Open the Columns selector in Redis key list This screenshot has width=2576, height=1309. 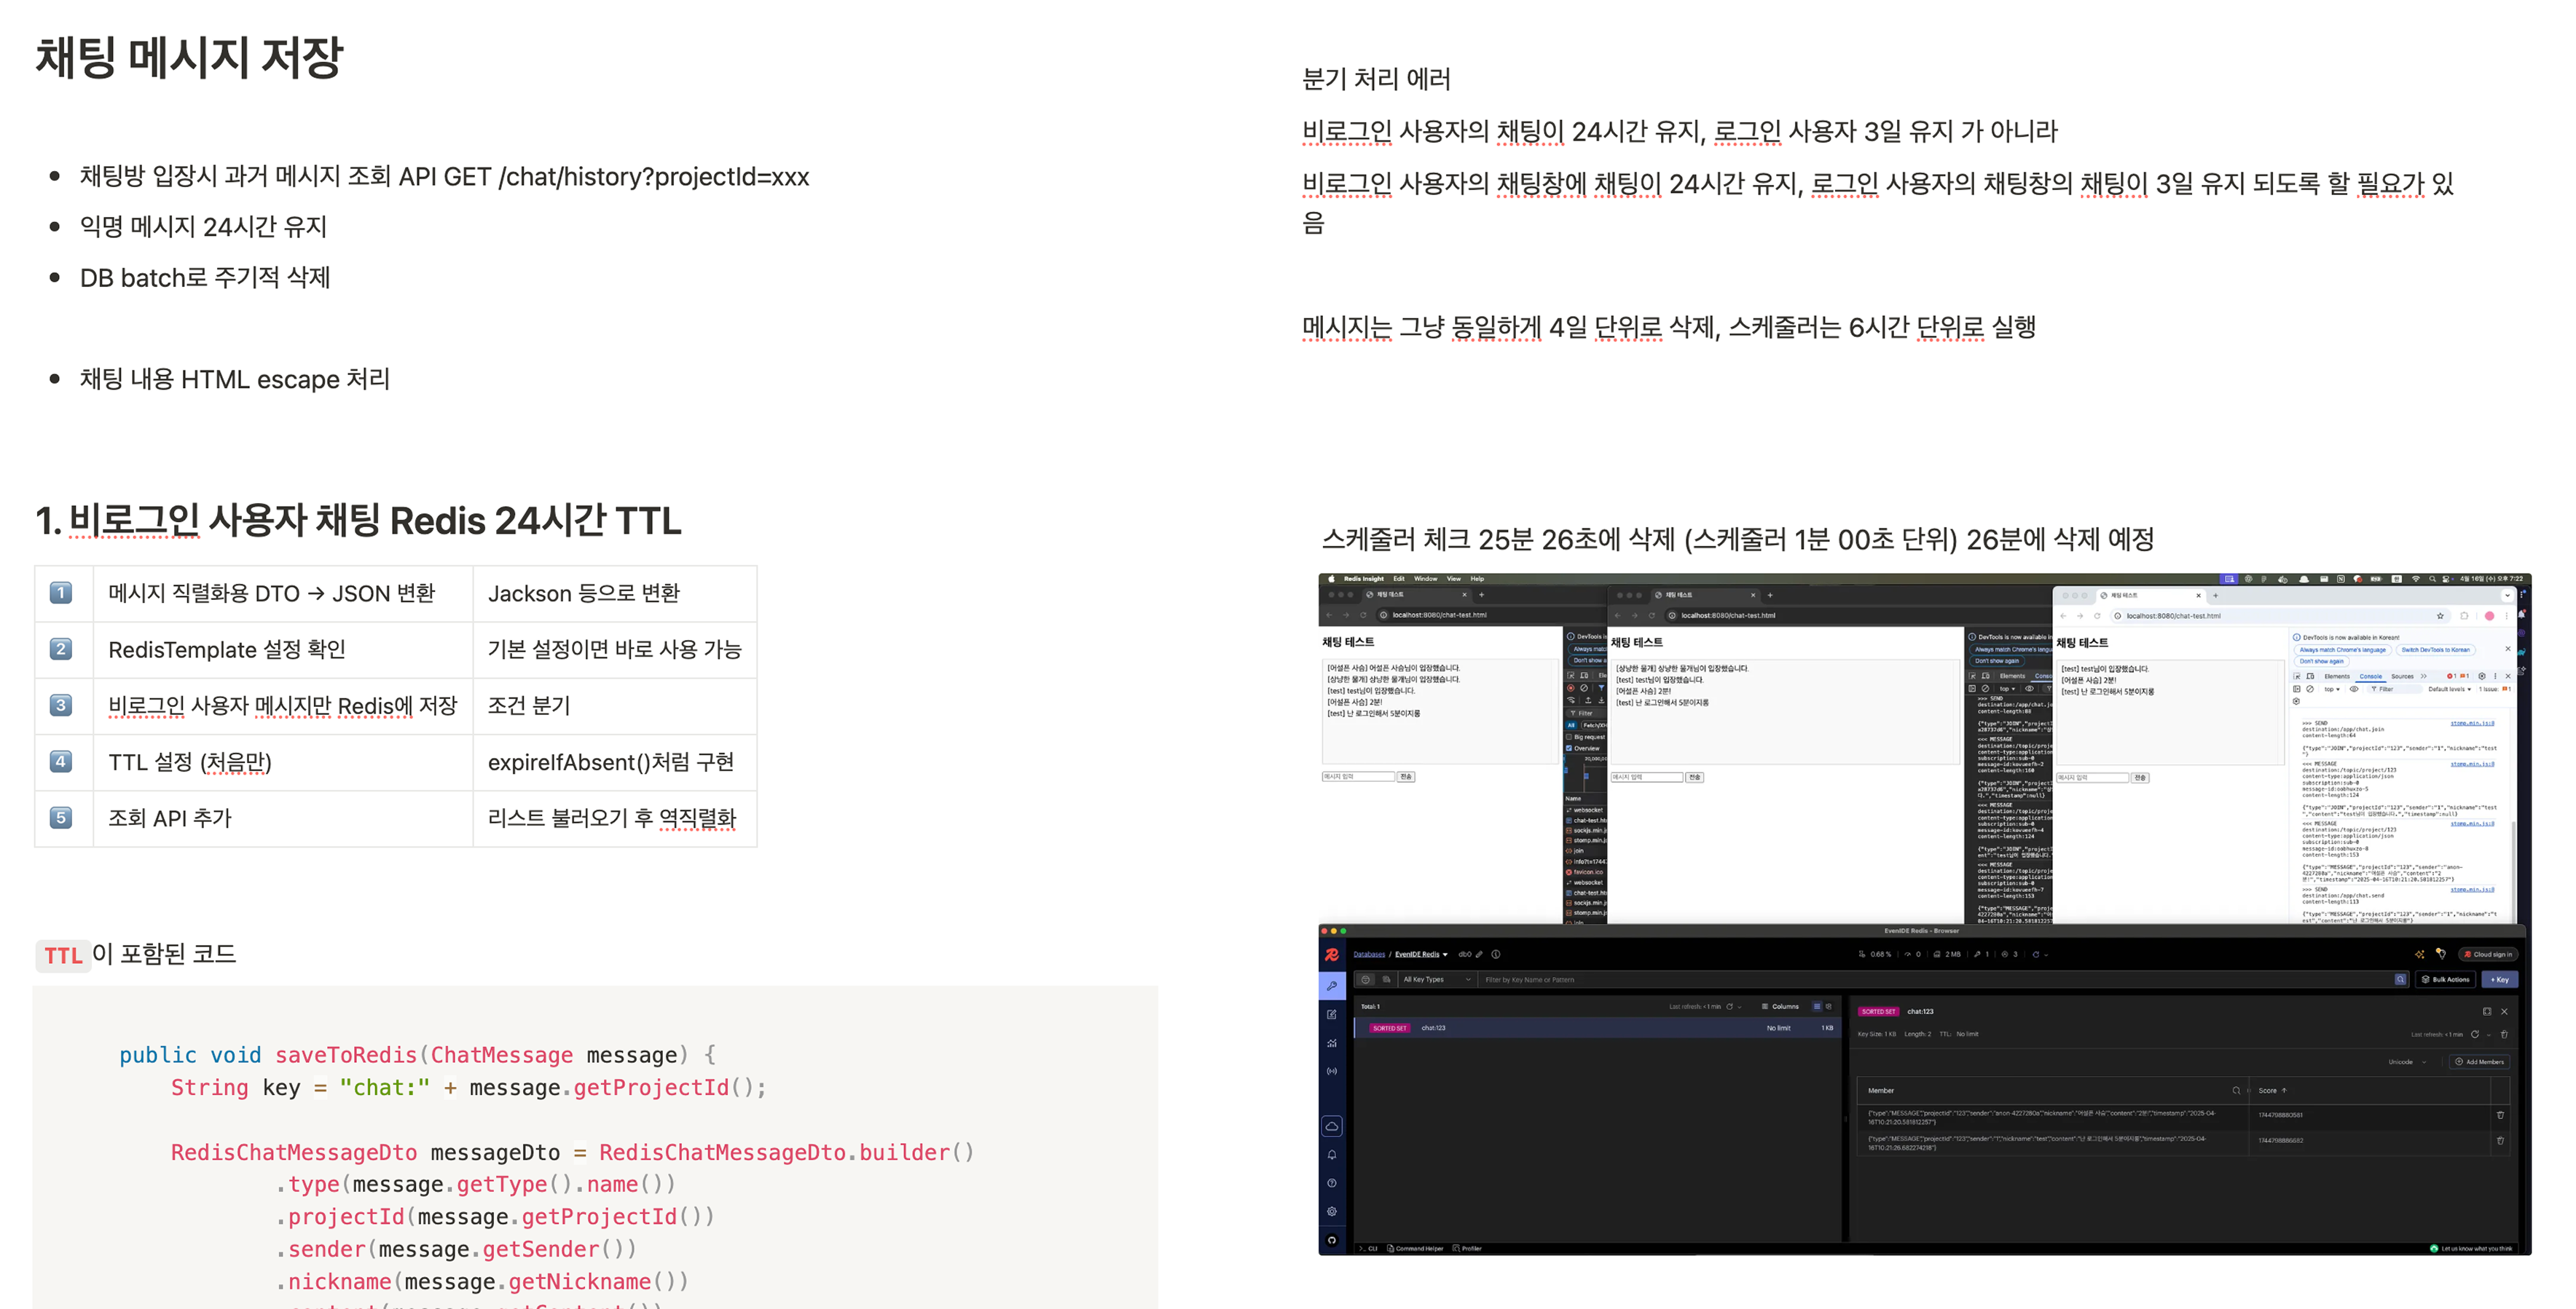(1780, 1006)
